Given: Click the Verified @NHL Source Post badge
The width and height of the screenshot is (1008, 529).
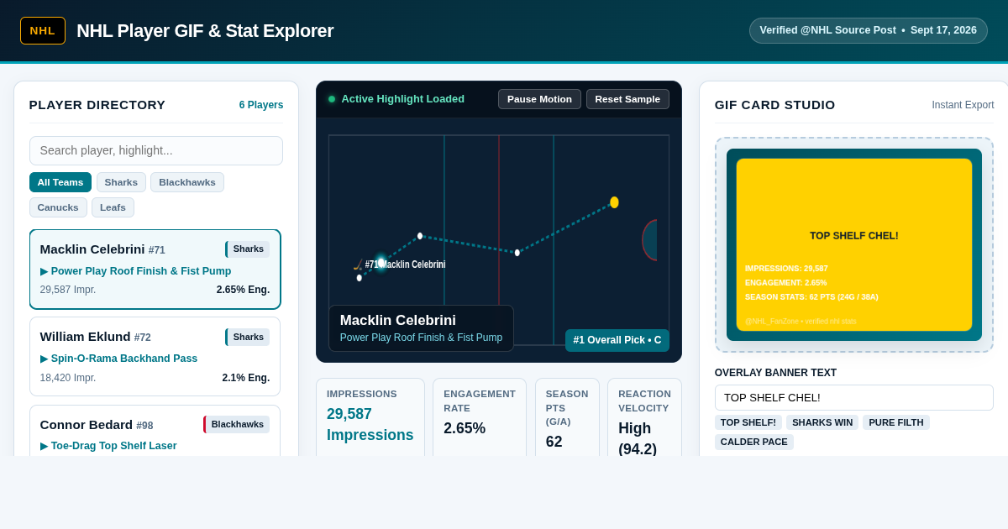Looking at the screenshot, I should pos(869,30).
